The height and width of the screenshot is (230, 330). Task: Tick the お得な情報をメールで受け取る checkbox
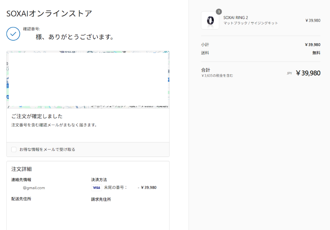[x=14, y=149]
